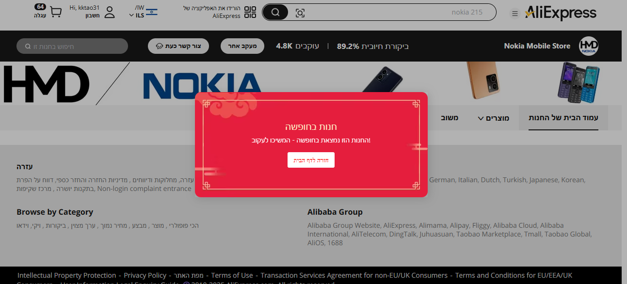Screen dimensions: 627x284
Task: Open image search camera icon
Action: (x=300, y=13)
